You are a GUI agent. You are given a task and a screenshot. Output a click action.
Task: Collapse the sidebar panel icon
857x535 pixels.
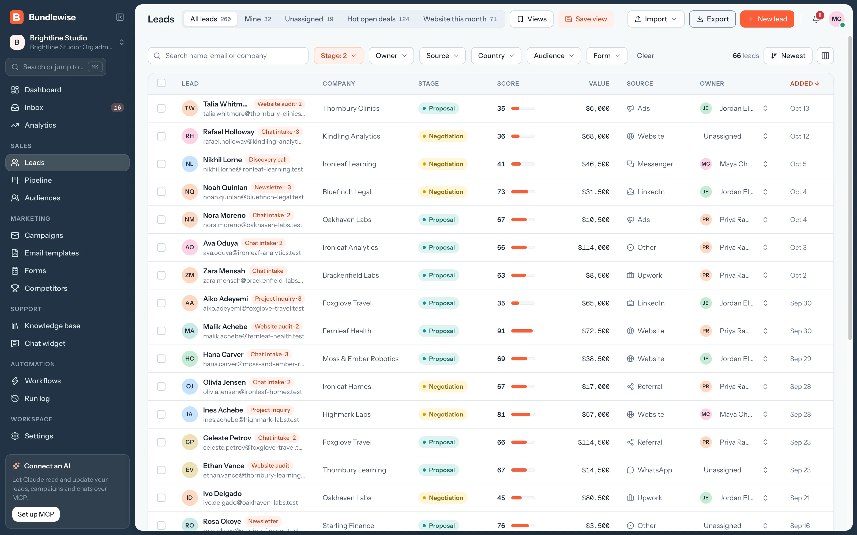coord(120,17)
